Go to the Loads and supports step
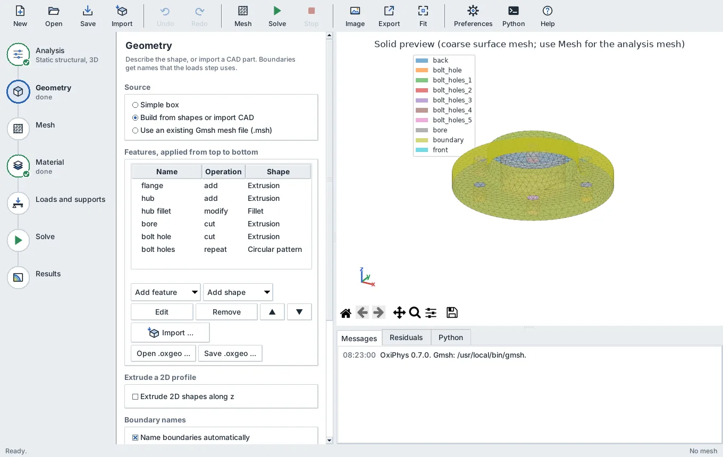 pyautogui.click(x=18, y=203)
